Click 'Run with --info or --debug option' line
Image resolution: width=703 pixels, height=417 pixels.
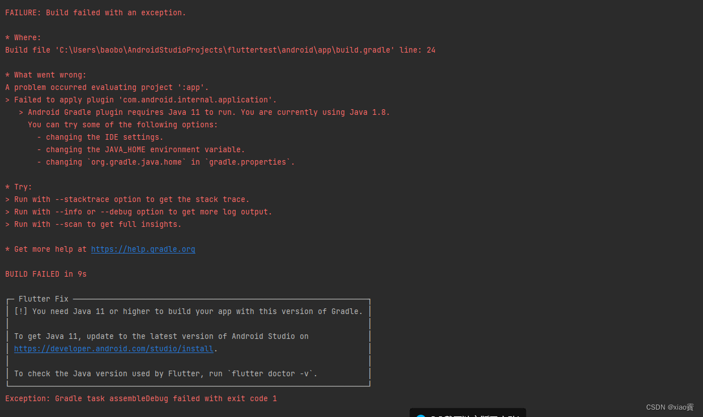point(139,212)
